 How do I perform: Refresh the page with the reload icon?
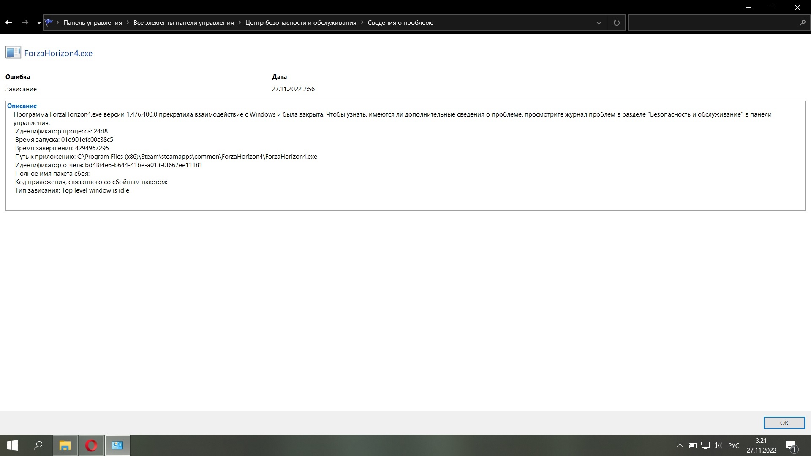pos(616,23)
